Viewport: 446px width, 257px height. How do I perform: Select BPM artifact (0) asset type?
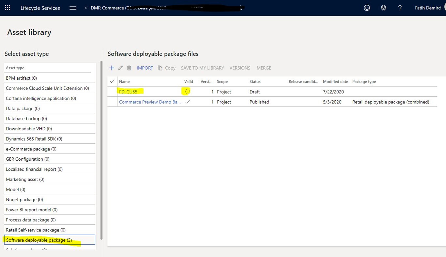(x=50, y=78)
